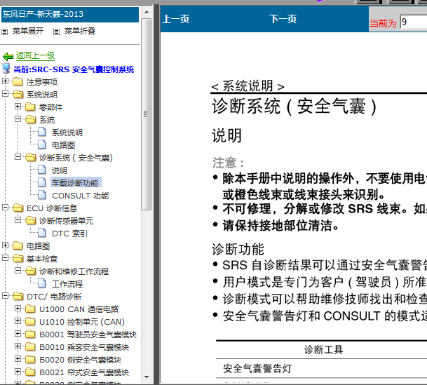The image size is (427, 385).
Task: Click the 系统说明 open folder icon
Action: (x=18, y=94)
